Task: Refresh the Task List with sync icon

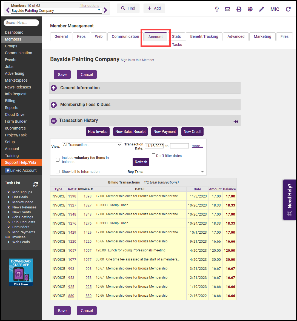Action: pyautogui.click(x=36, y=184)
